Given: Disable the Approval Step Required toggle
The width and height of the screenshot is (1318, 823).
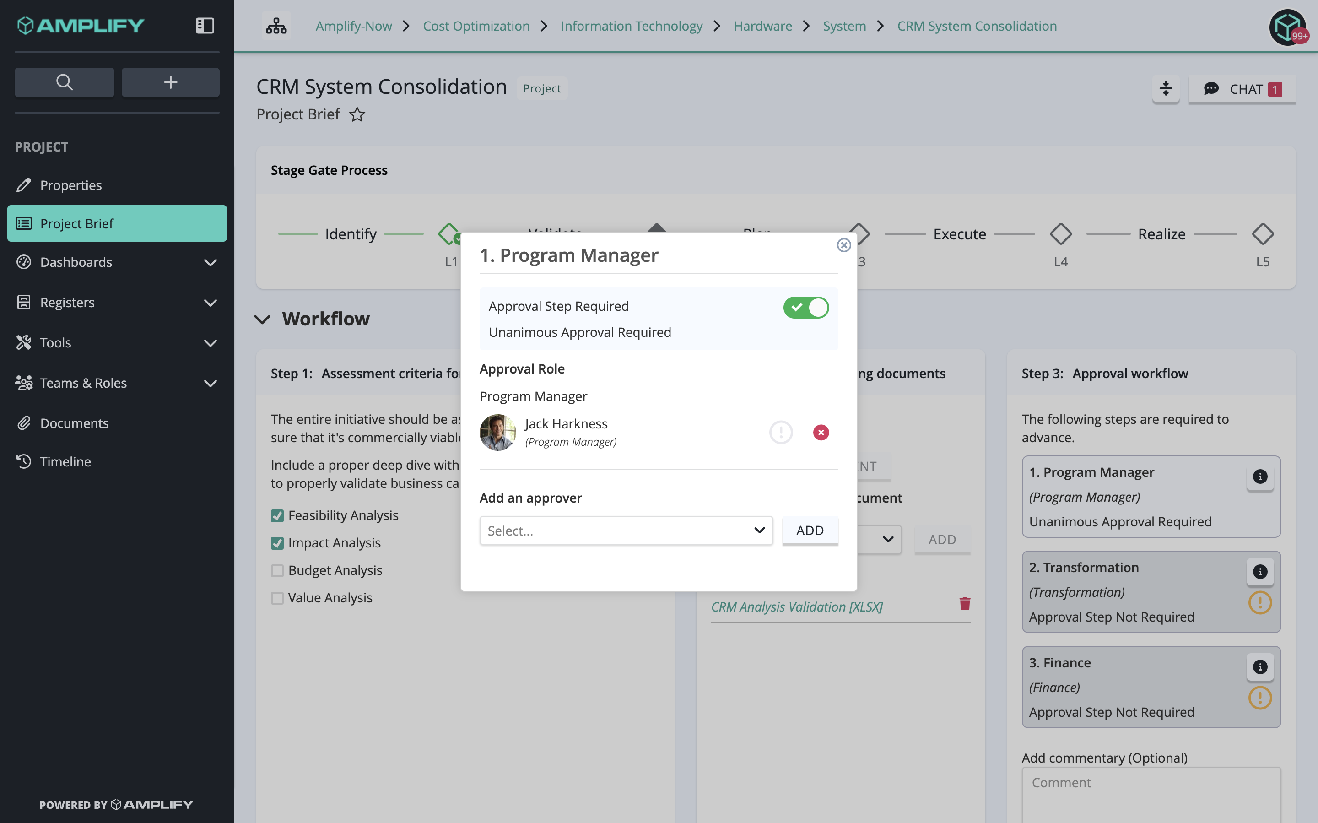Looking at the screenshot, I should point(806,307).
